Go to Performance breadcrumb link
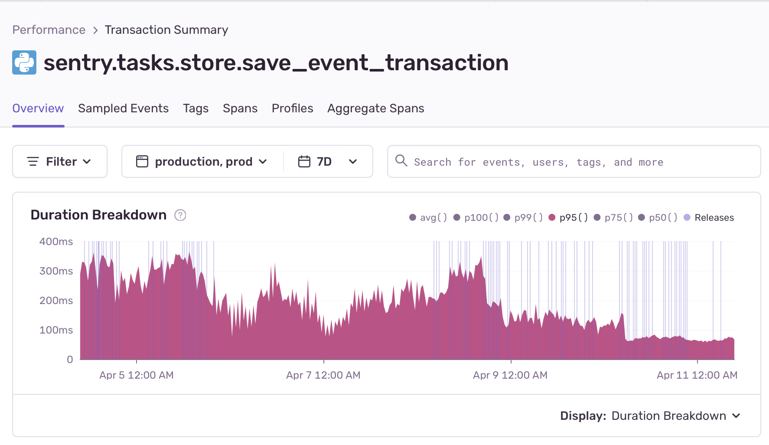769x445 pixels. point(49,30)
